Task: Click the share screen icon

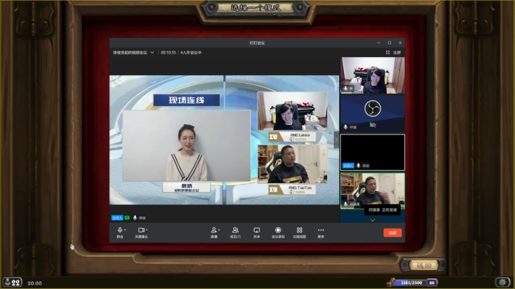Action: coord(257,232)
